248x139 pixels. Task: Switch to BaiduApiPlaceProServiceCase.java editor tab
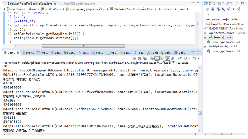pos(30,4)
